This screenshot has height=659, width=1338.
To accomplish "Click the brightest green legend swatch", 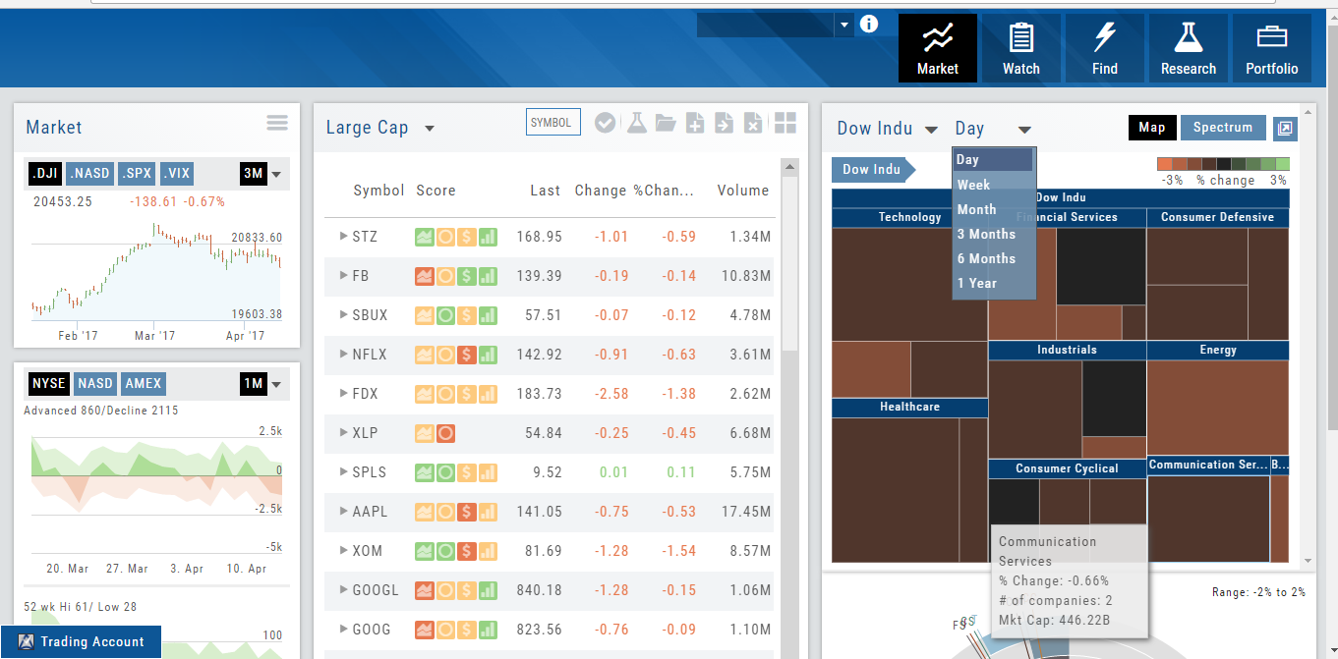I will 1282,165.
